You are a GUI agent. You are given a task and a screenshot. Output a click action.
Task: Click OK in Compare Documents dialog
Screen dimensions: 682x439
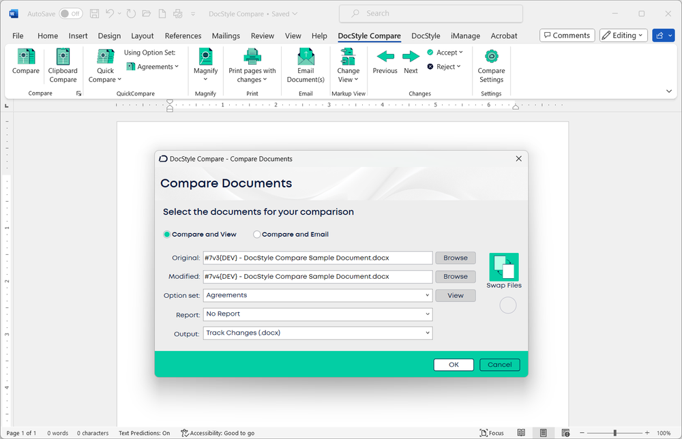pos(454,365)
